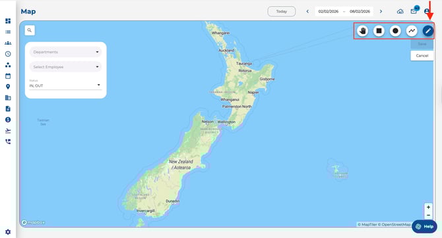Open the three-dots teams icon in sidebar
The height and width of the screenshot is (238, 442).
tap(8, 65)
